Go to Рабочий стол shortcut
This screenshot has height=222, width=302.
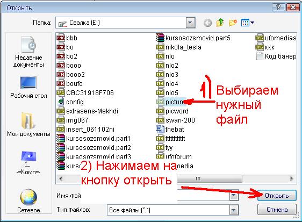(28, 88)
